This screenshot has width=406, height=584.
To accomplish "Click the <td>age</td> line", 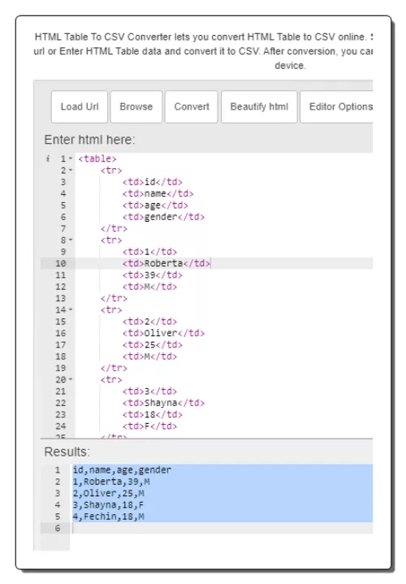I will pyautogui.click(x=155, y=205).
